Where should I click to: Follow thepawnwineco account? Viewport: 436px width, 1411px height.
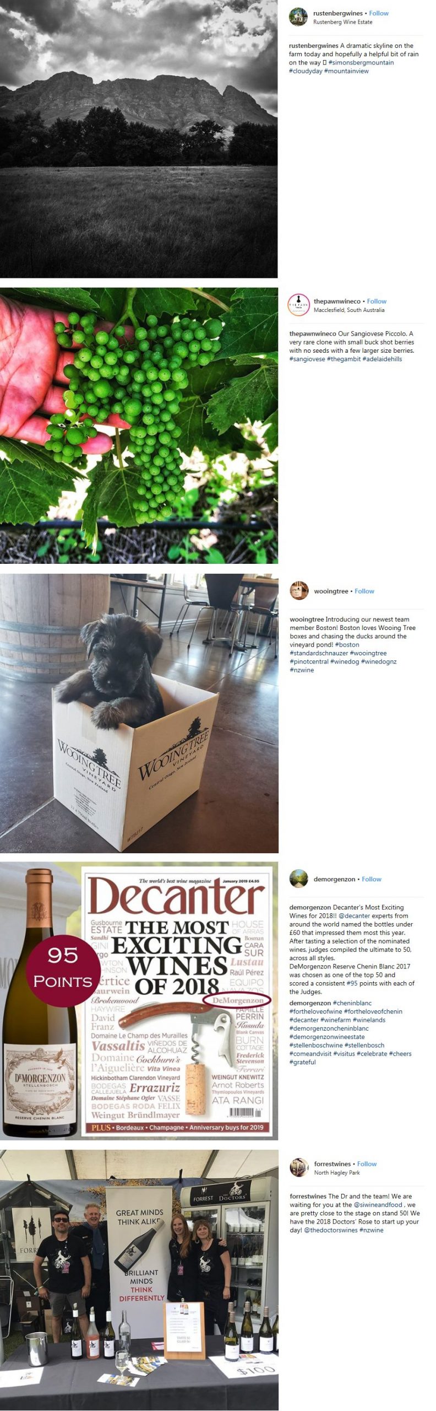pos(377,301)
